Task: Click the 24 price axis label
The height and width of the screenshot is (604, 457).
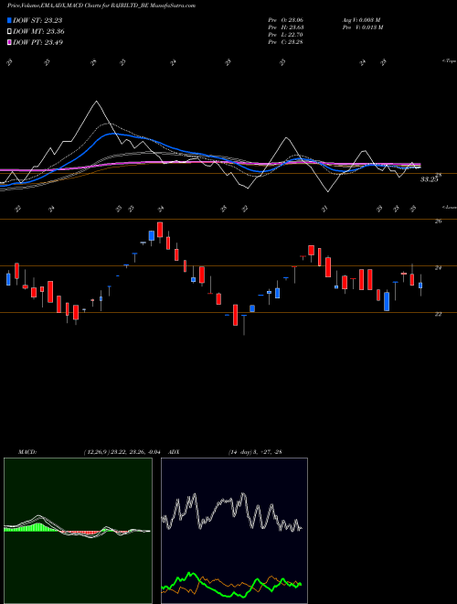Action: [438, 268]
